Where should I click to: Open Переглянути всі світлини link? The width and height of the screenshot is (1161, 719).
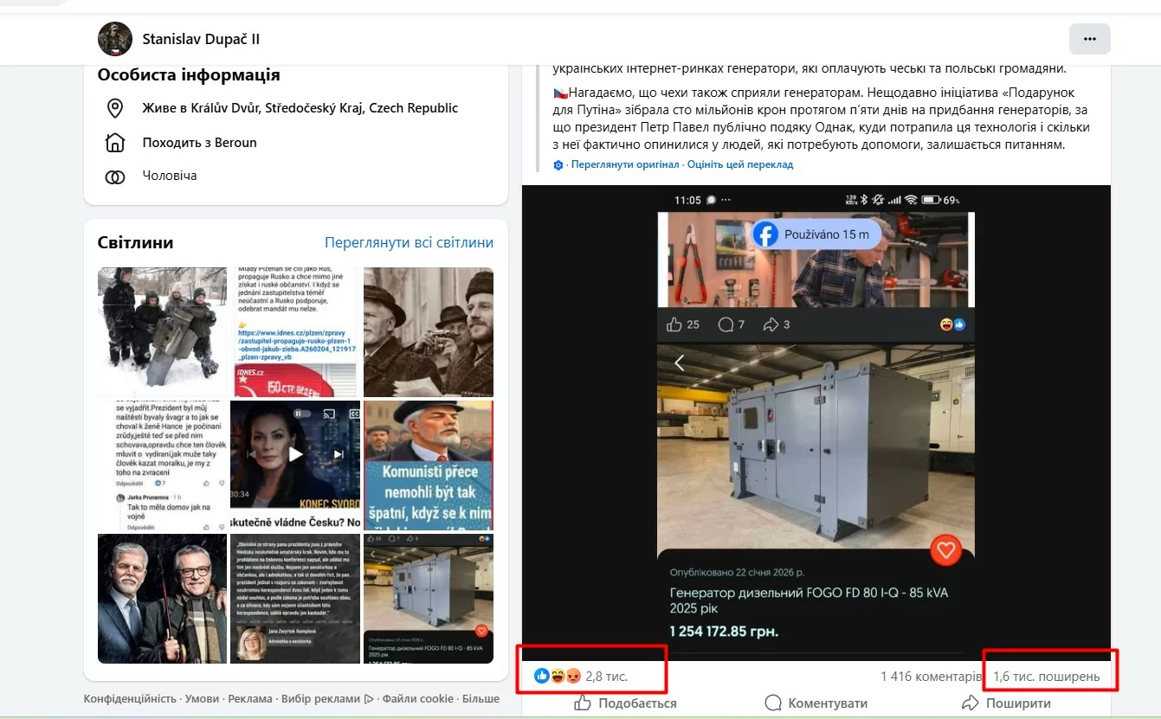coord(409,242)
